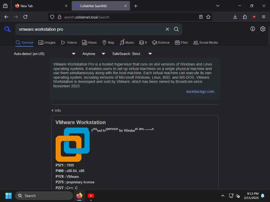The image size is (270, 202).
Task: Clear the search query with X
Action: click(167, 29)
